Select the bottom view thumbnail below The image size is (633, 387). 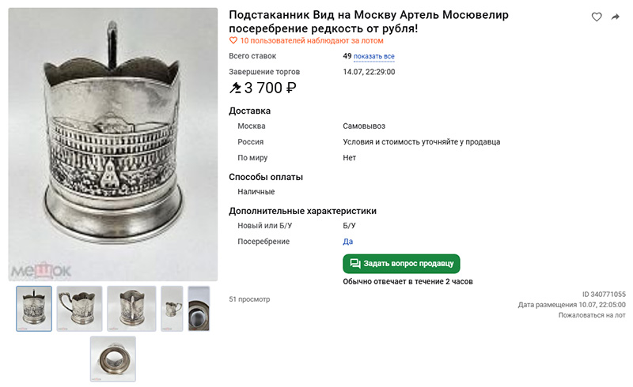113,359
